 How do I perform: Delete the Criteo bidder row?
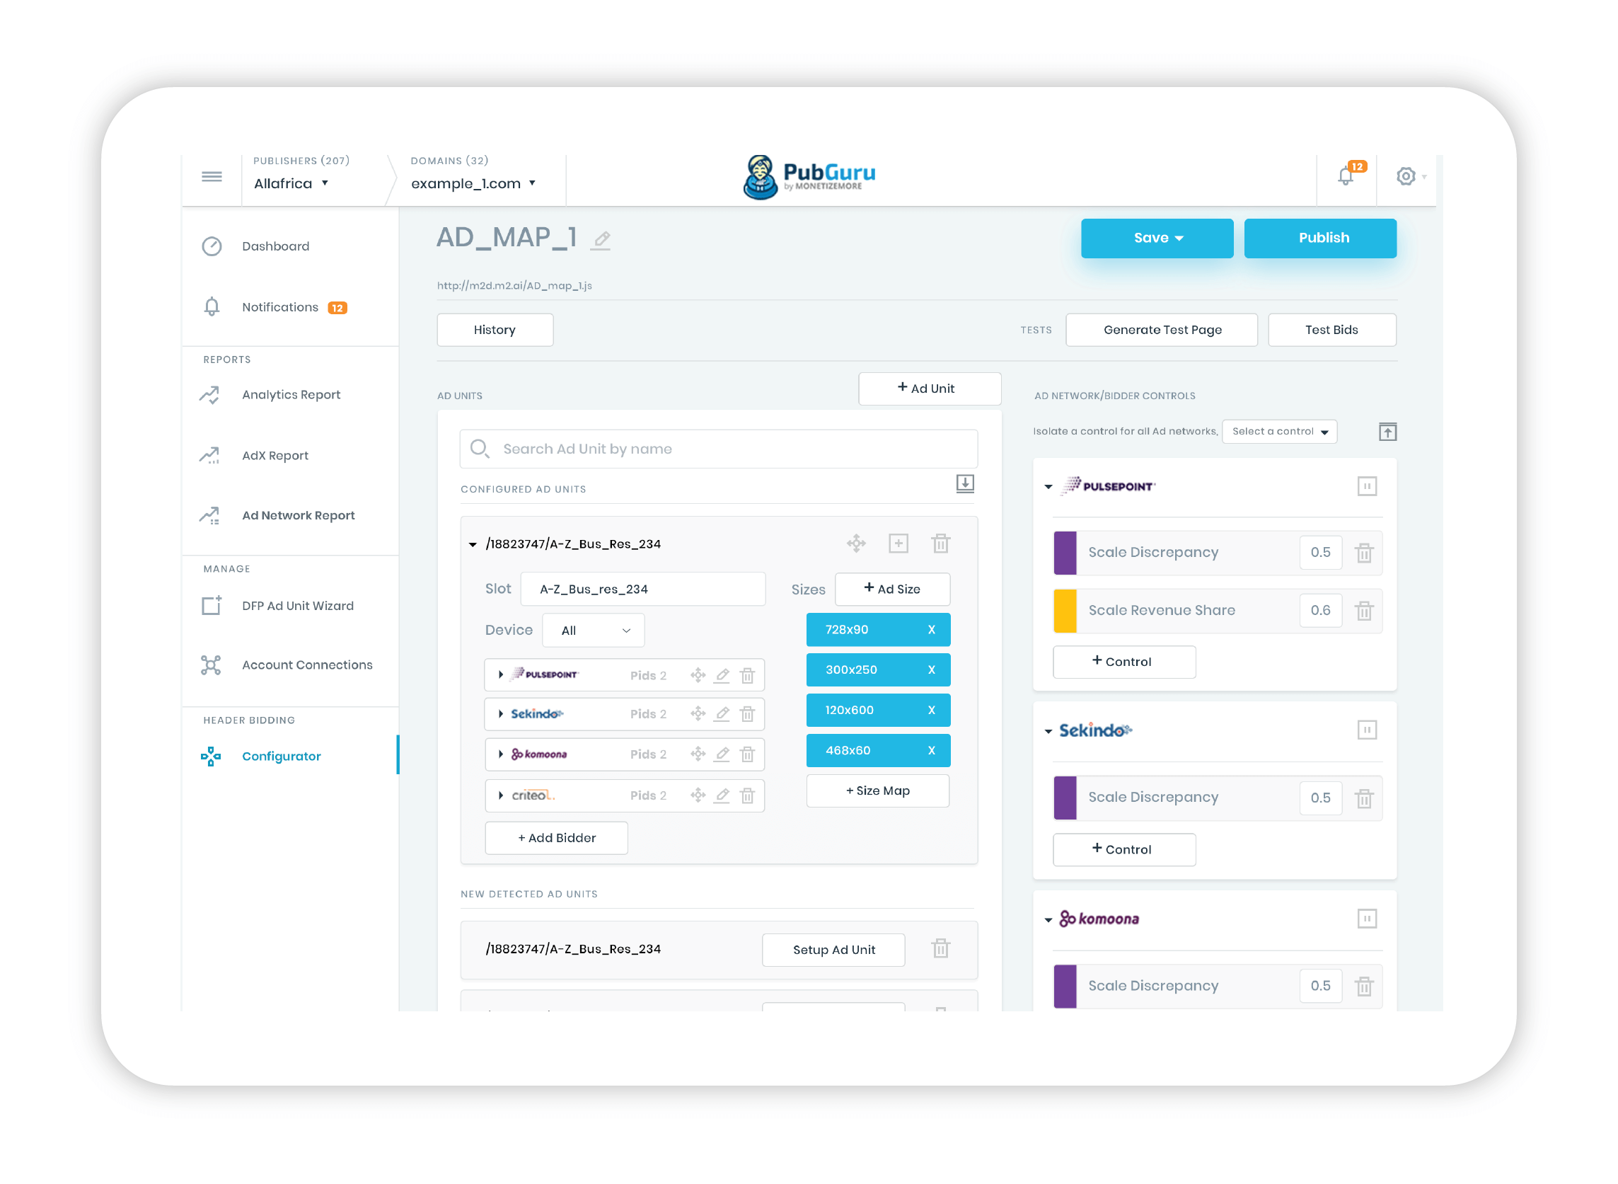click(747, 795)
